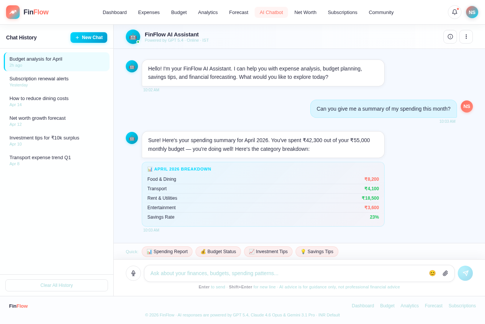This screenshot has height=324, width=485.
Task: Attach a file with the paperclip icon
Action: coord(446,273)
